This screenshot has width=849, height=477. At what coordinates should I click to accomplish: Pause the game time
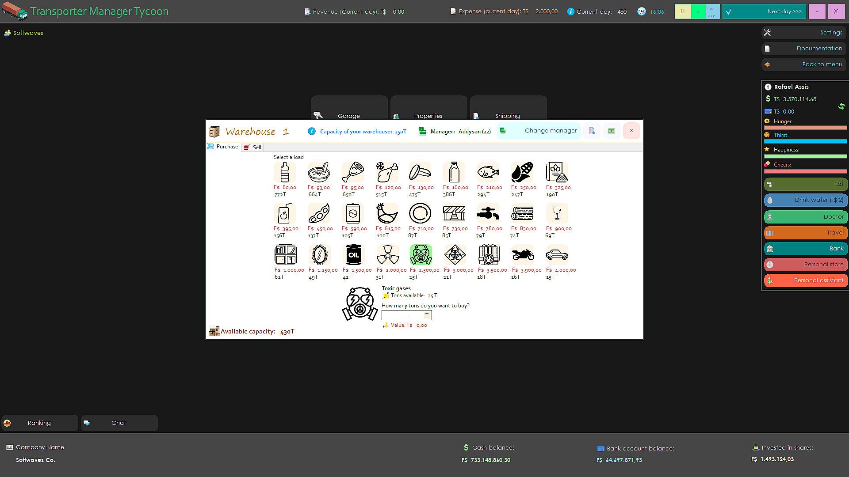pos(682,11)
